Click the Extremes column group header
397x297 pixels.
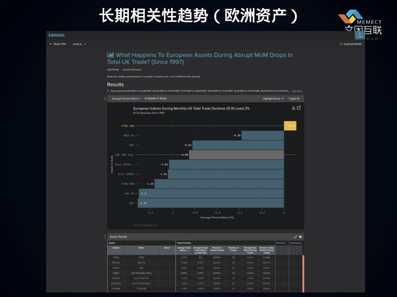(281, 243)
